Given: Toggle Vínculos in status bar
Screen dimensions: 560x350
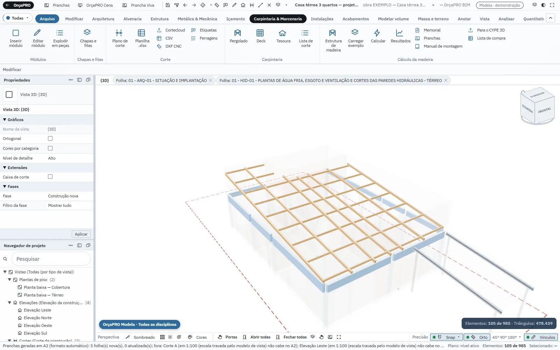Looking at the screenshot, I should coord(541,337).
